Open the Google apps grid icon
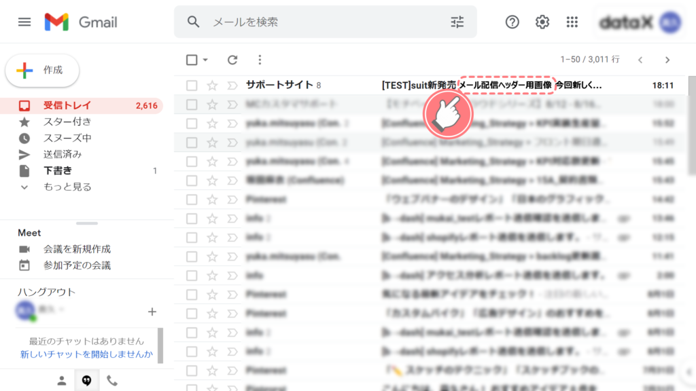Viewport: 696px width, 391px height. point(572,22)
